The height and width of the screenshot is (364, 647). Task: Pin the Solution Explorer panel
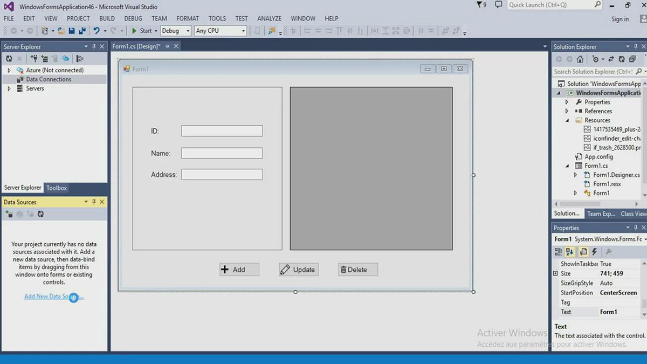click(x=635, y=46)
